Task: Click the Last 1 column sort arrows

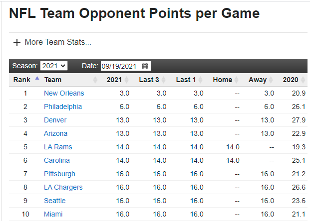Action: pos(200,80)
